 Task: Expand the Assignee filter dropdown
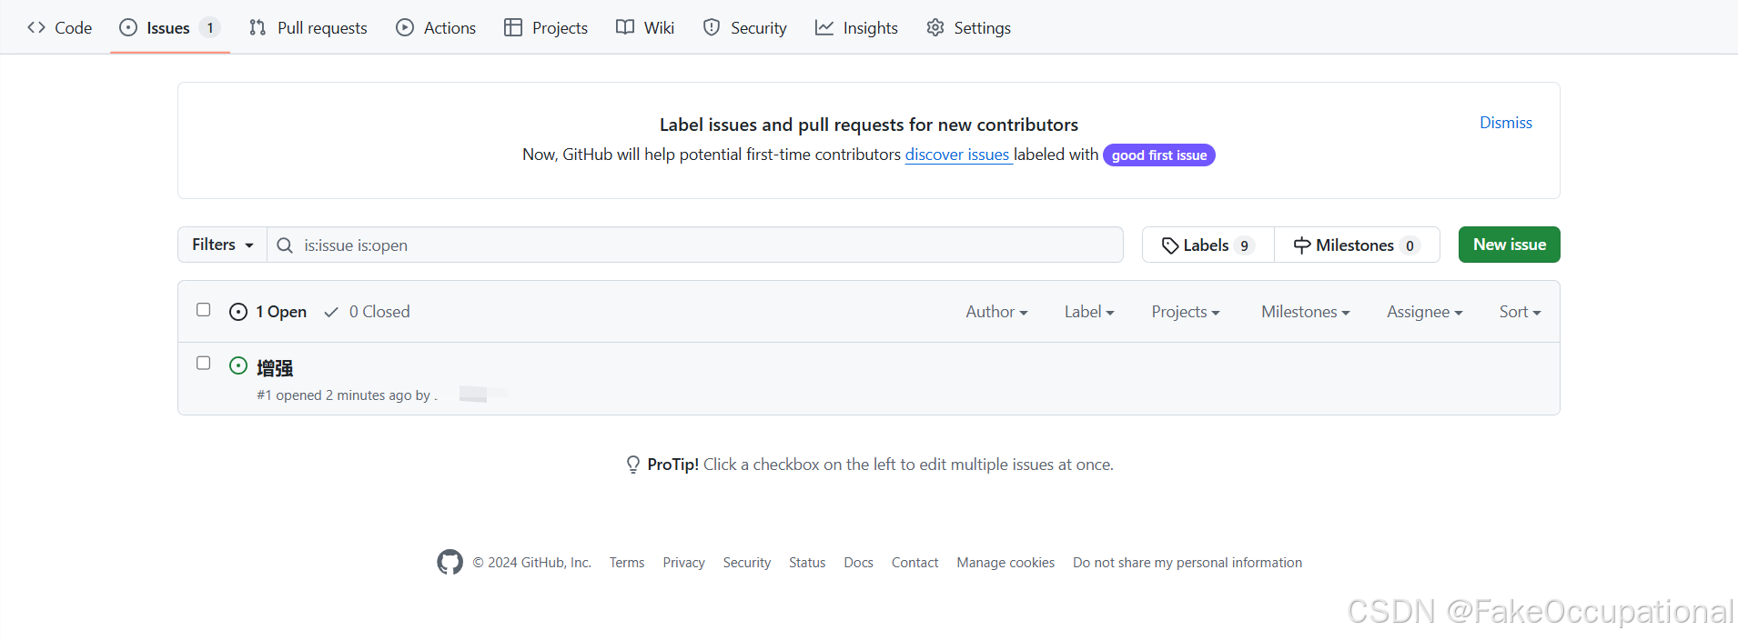1424,312
